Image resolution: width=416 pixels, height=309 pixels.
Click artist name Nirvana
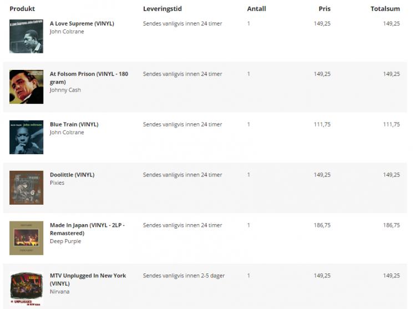pos(60,291)
